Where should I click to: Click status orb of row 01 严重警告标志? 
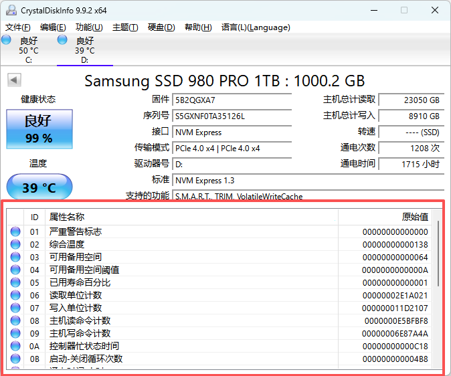[x=15, y=231]
